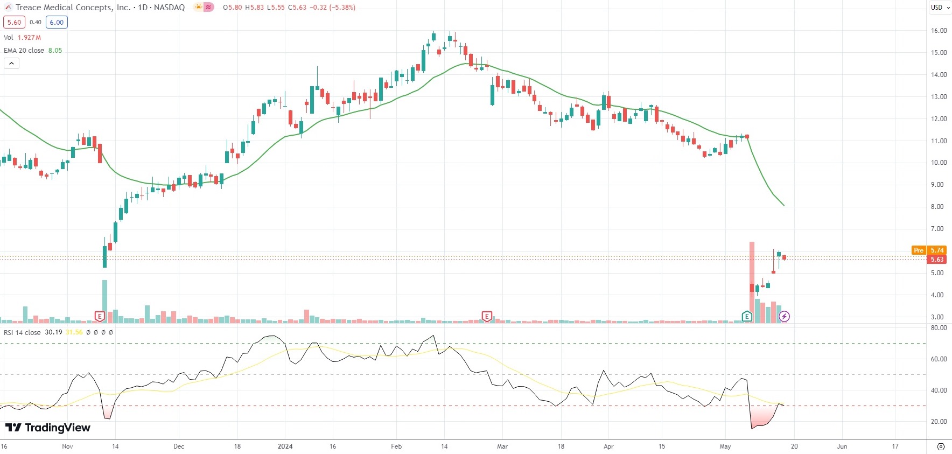Screen dimensions: 952x454
Task: Collapse the indicator legend with chevron button
Action: pyautogui.click(x=11, y=64)
